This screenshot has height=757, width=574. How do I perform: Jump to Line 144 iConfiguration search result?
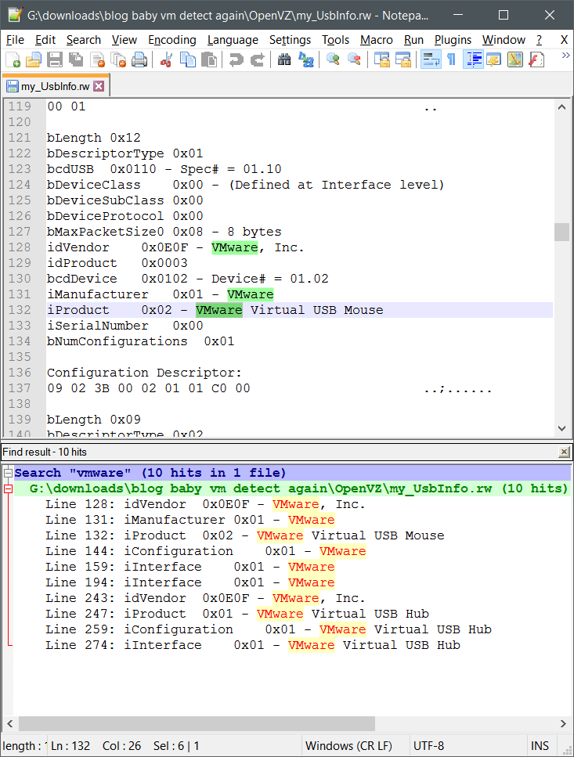206,551
